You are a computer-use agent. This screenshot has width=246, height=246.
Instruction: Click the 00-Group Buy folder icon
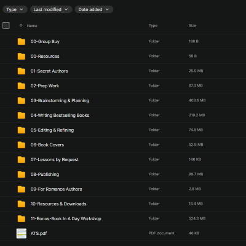coord(22,42)
